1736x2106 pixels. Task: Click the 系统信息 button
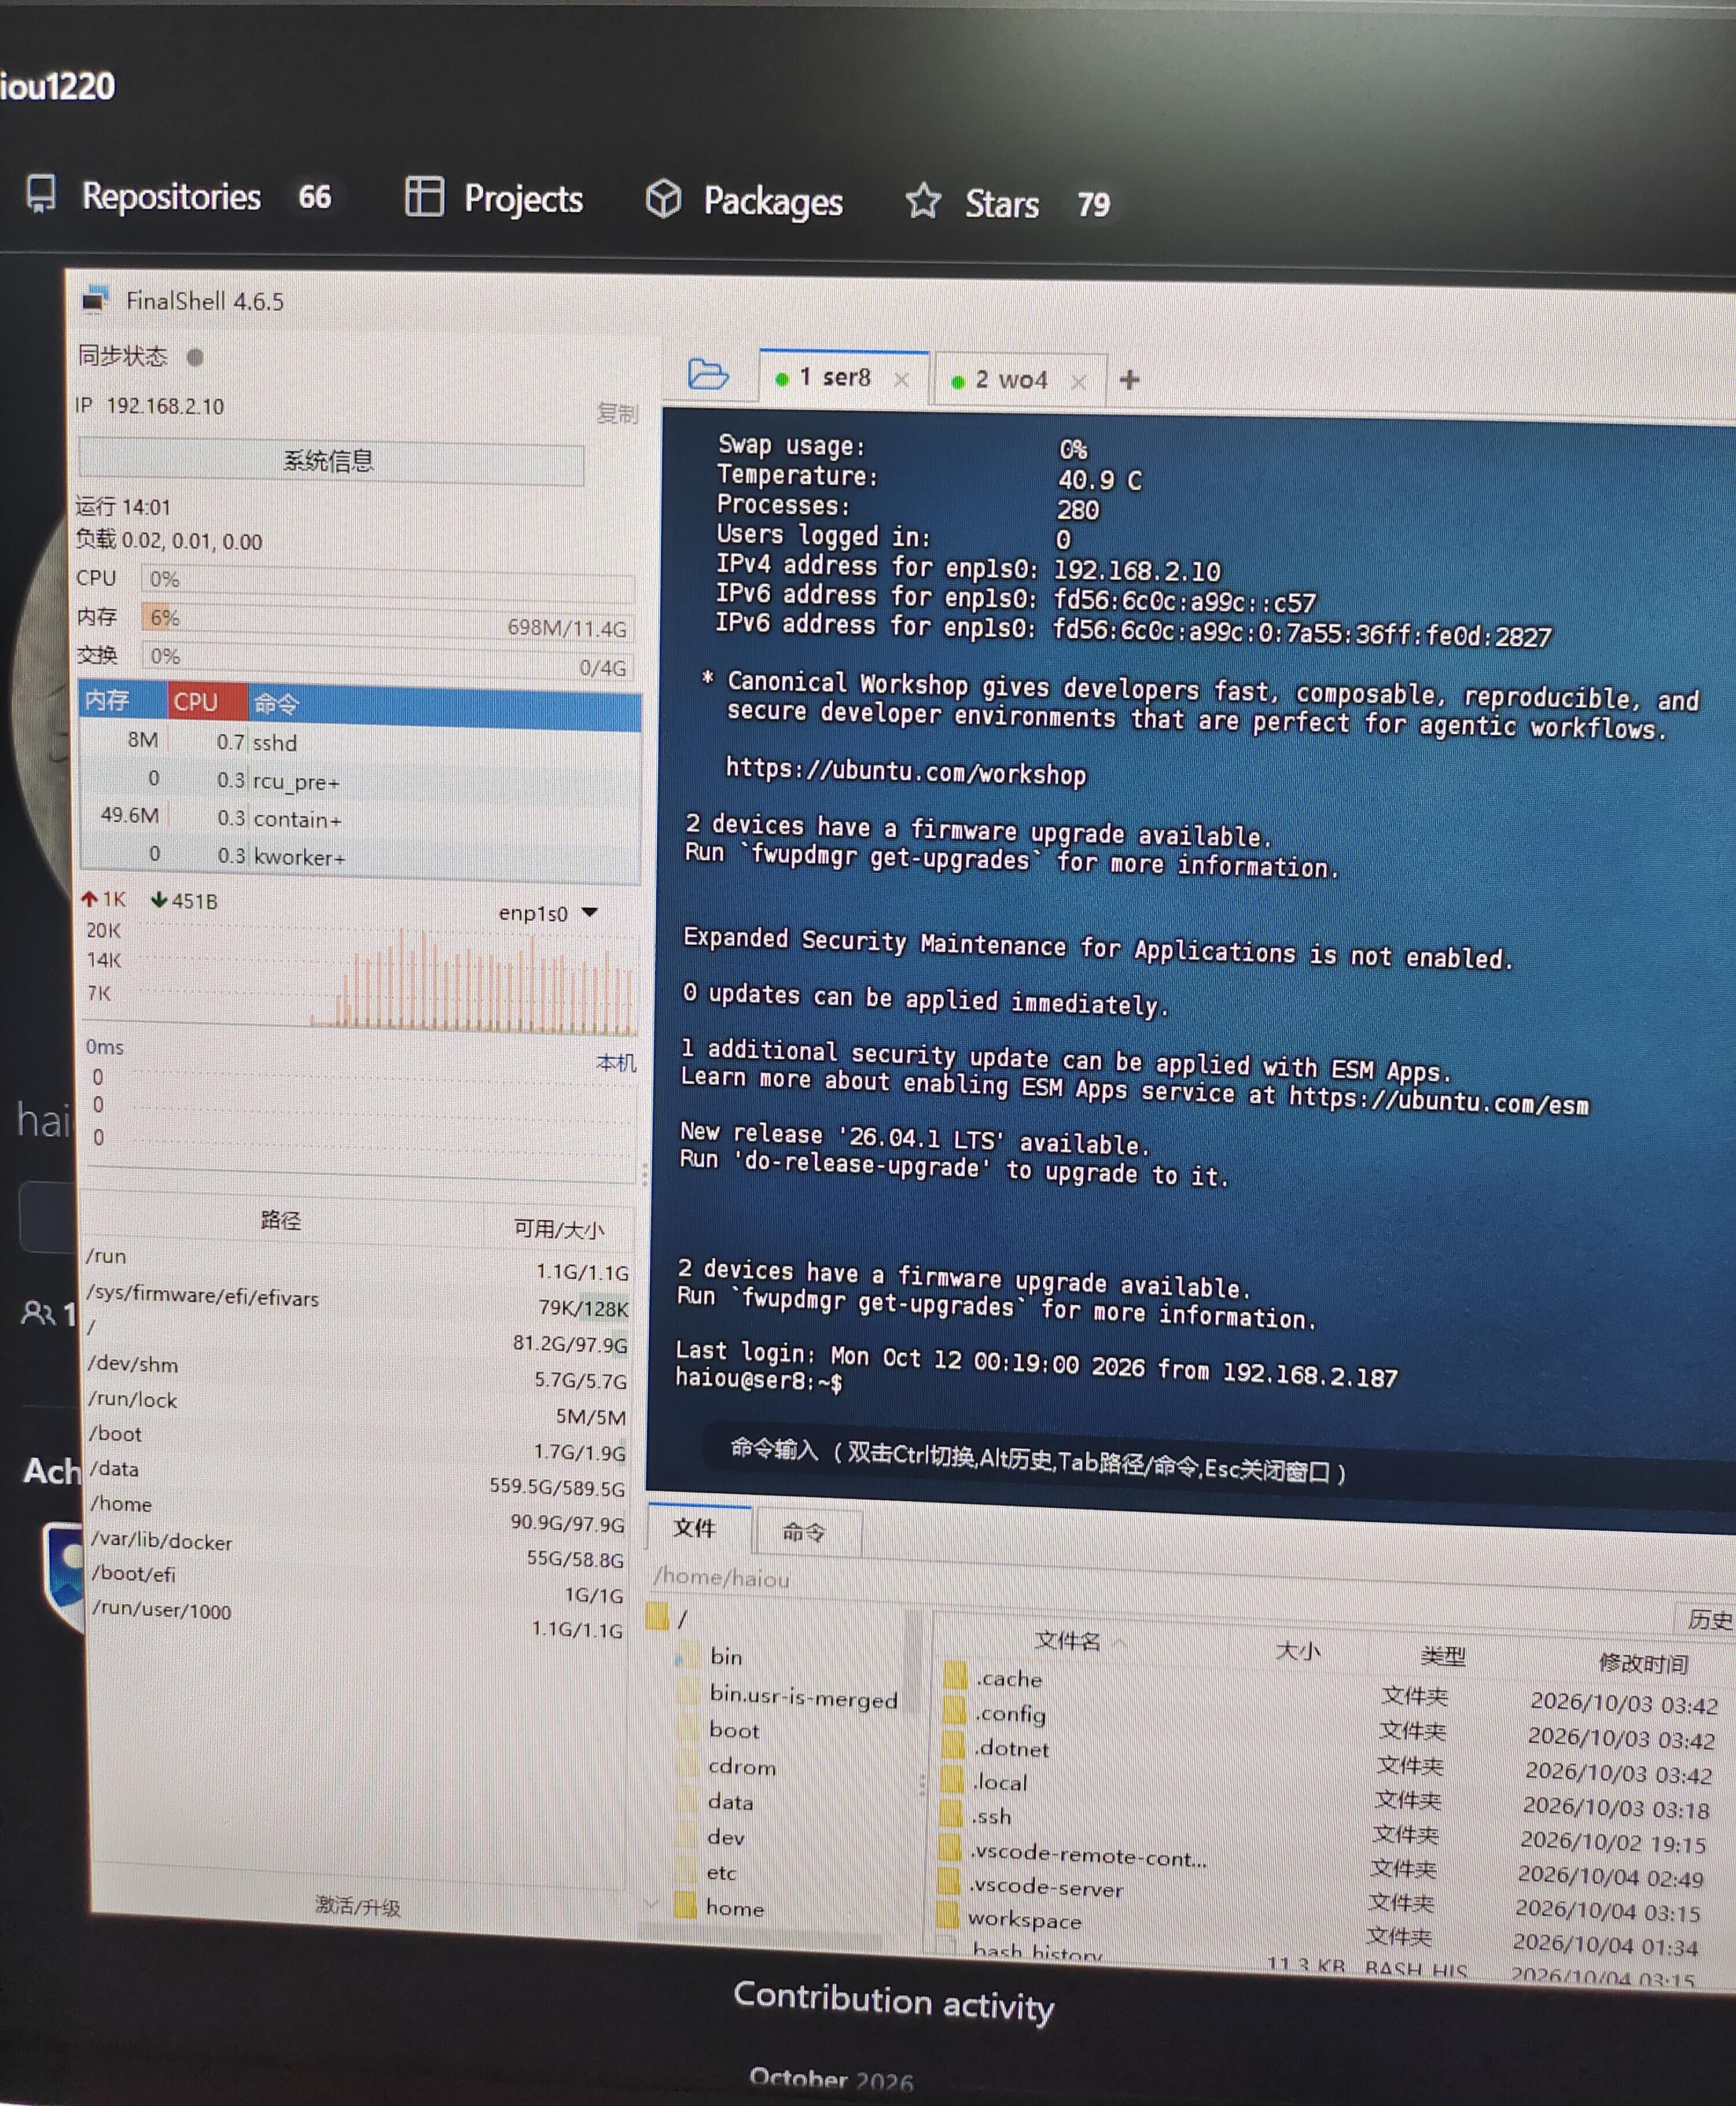(330, 461)
